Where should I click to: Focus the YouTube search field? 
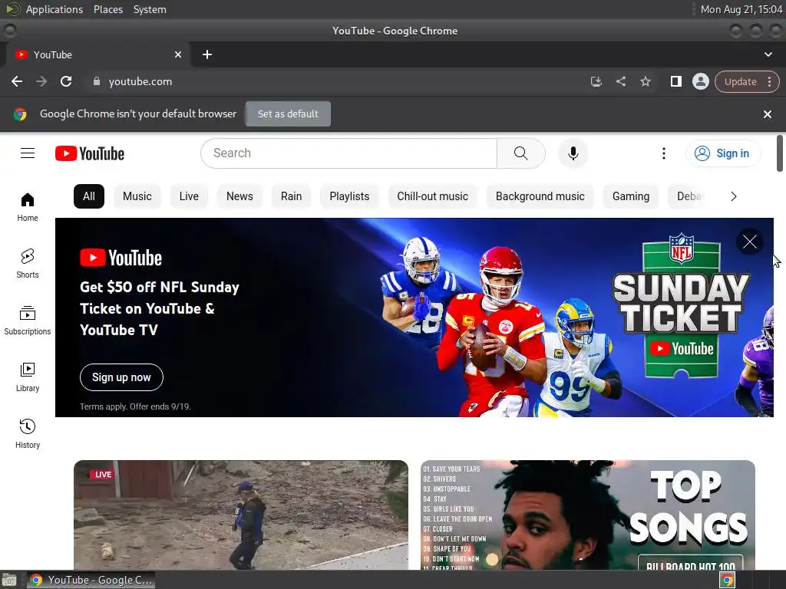349,153
